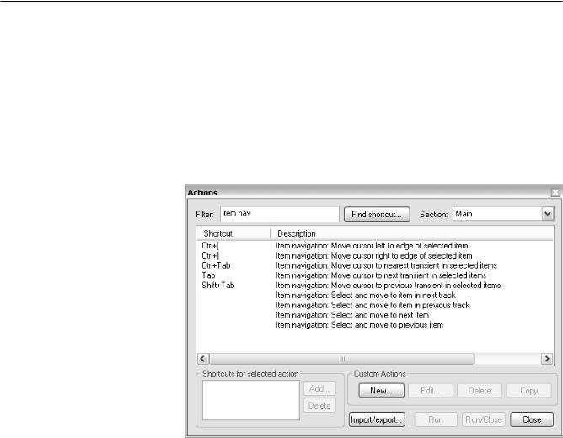Screen dimensions: 563x438
Task: Click the Add... shortcut button
Action: click(319, 388)
